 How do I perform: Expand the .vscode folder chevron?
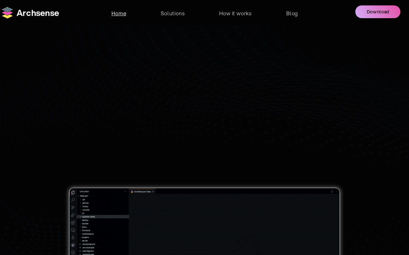tap(80, 210)
